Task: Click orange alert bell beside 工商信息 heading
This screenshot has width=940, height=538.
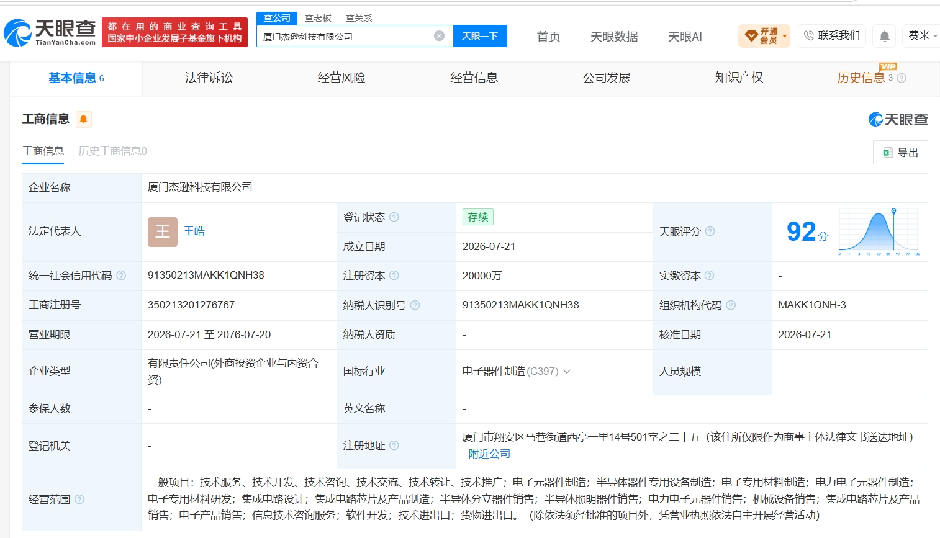Action: point(83,119)
